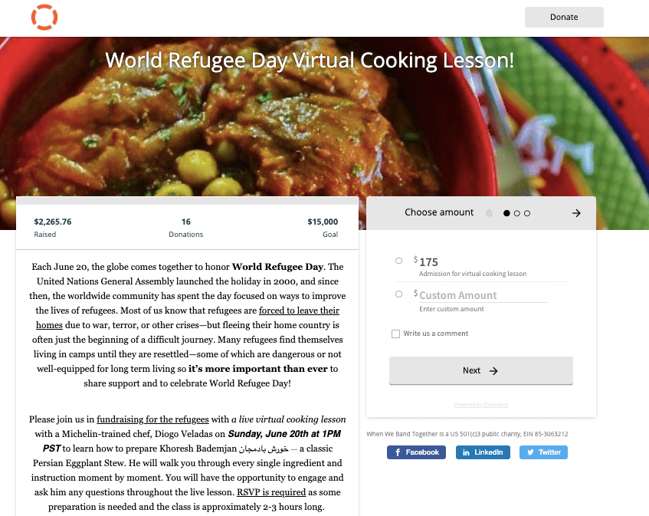Click the lock icon near Choose amount
Image resolution: width=649 pixels, height=516 pixels.
click(x=489, y=213)
